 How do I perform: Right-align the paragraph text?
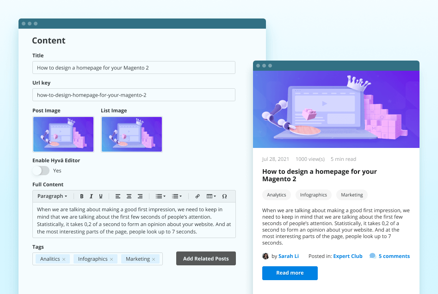pyautogui.click(x=140, y=196)
